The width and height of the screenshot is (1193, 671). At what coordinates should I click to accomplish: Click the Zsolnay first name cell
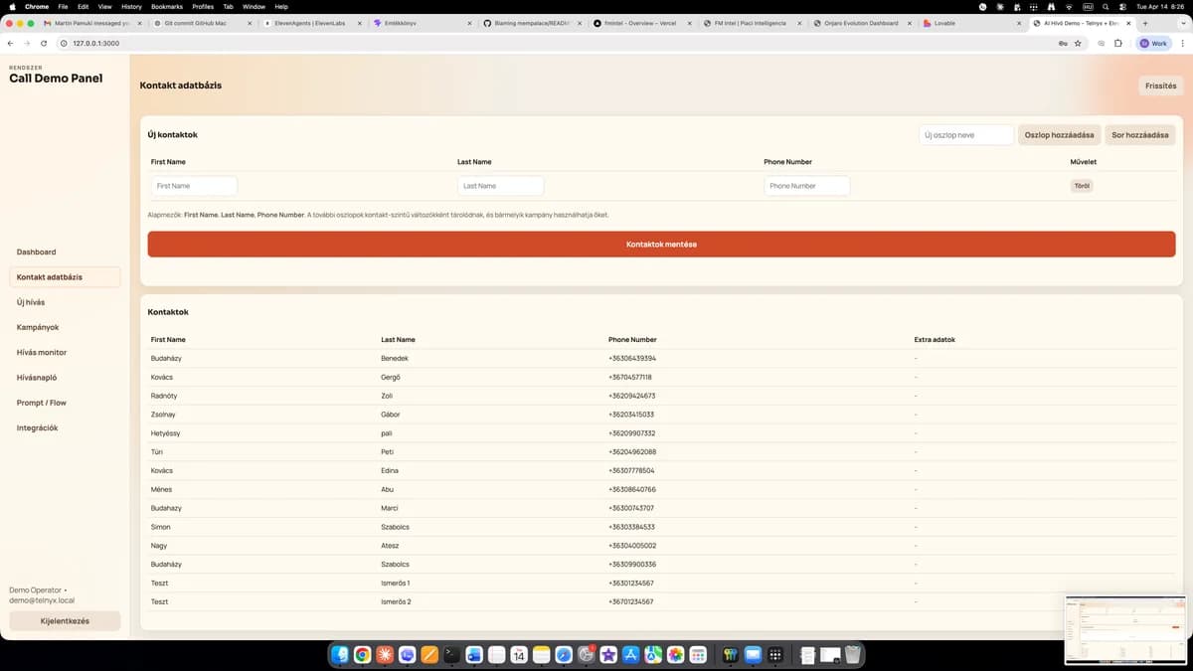pos(165,415)
